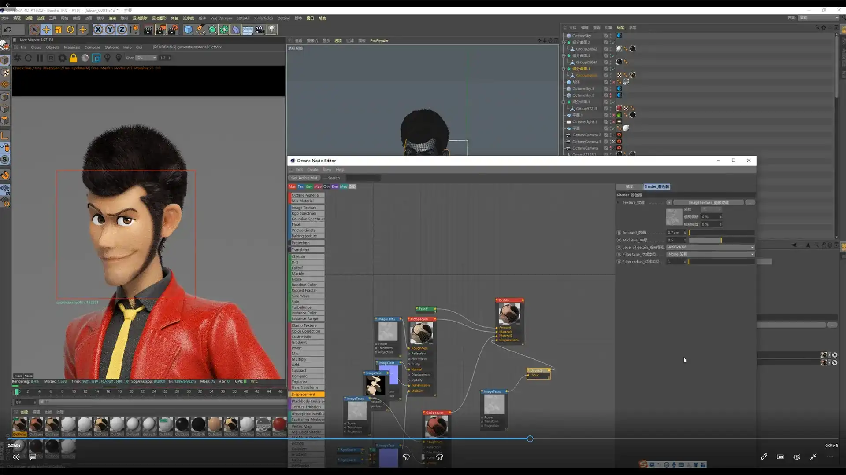
Task: Click the yellow lock resolution icon
Action: (x=74, y=58)
